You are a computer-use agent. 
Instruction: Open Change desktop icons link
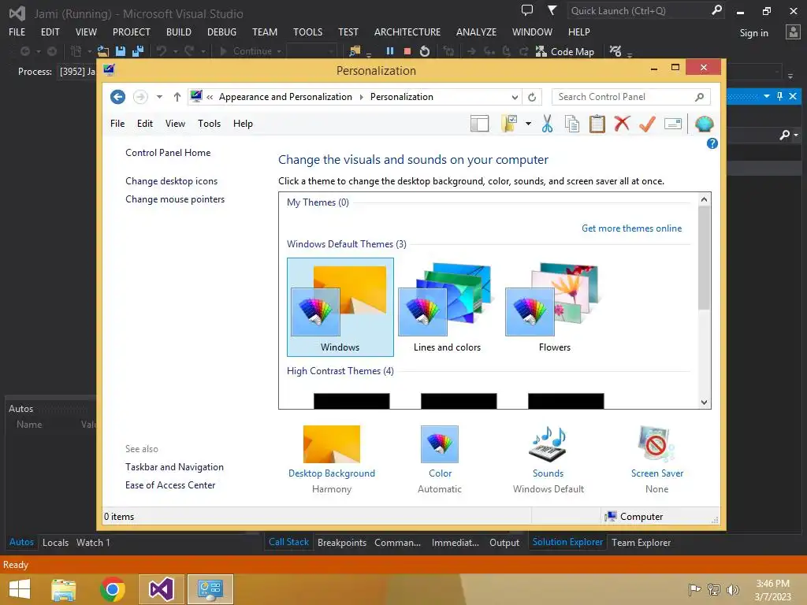coord(171,181)
